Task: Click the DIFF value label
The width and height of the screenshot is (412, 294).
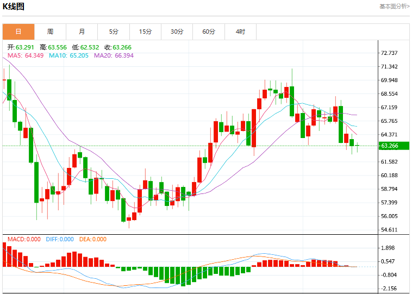Action: click(60, 239)
